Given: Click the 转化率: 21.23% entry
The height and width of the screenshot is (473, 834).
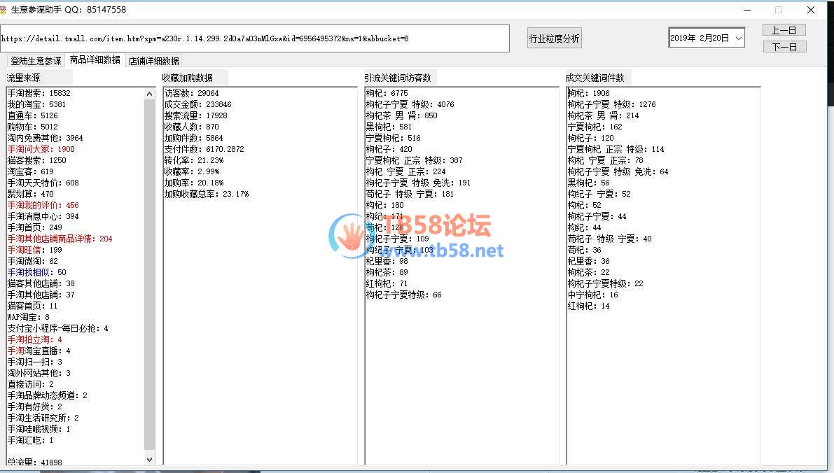Looking at the screenshot, I should (x=194, y=160).
